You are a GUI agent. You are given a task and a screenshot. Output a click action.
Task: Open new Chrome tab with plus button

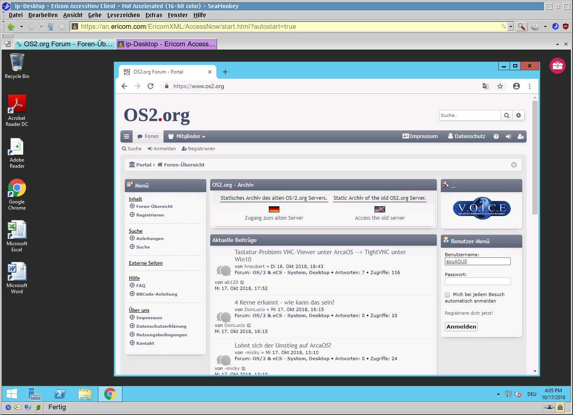click(x=225, y=72)
